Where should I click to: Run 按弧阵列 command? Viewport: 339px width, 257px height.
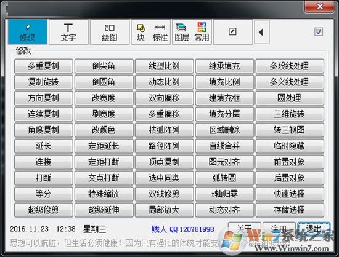click(x=164, y=130)
